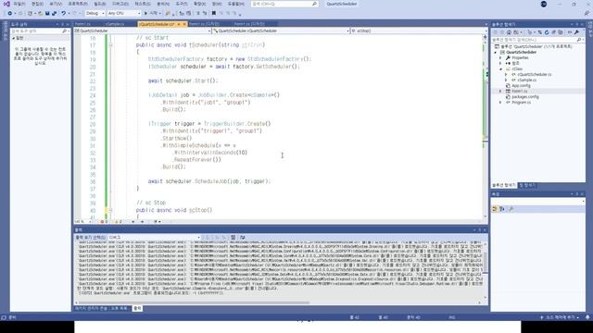Expand the 참조 references node
593x333 pixels.
click(500, 64)
